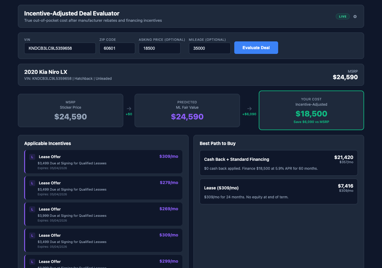Click the $18,500 incentive-adjusted cost
This screenshot has height=268, width=382.
click(x=311, y=114)
